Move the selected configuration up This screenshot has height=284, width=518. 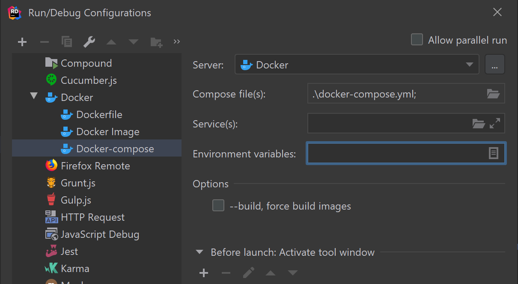pos(111,41)
